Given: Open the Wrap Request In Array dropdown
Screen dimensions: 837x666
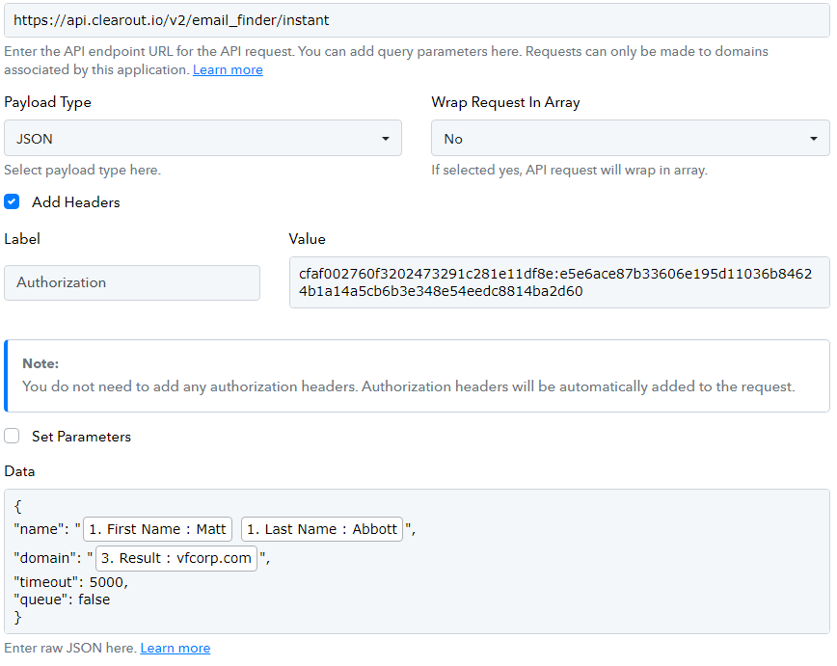Looking at the screenshot, I should coord(631,138).
